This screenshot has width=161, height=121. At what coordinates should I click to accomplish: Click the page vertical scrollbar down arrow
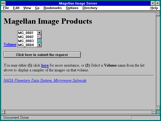pyautogui.click(x=158, y=108)
